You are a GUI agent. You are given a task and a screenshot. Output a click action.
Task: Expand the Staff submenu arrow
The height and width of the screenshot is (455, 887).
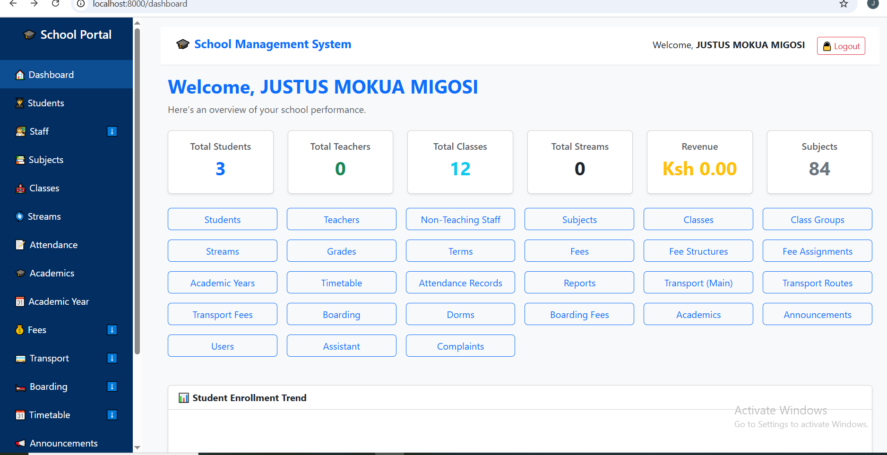click(x=112, y=131)
